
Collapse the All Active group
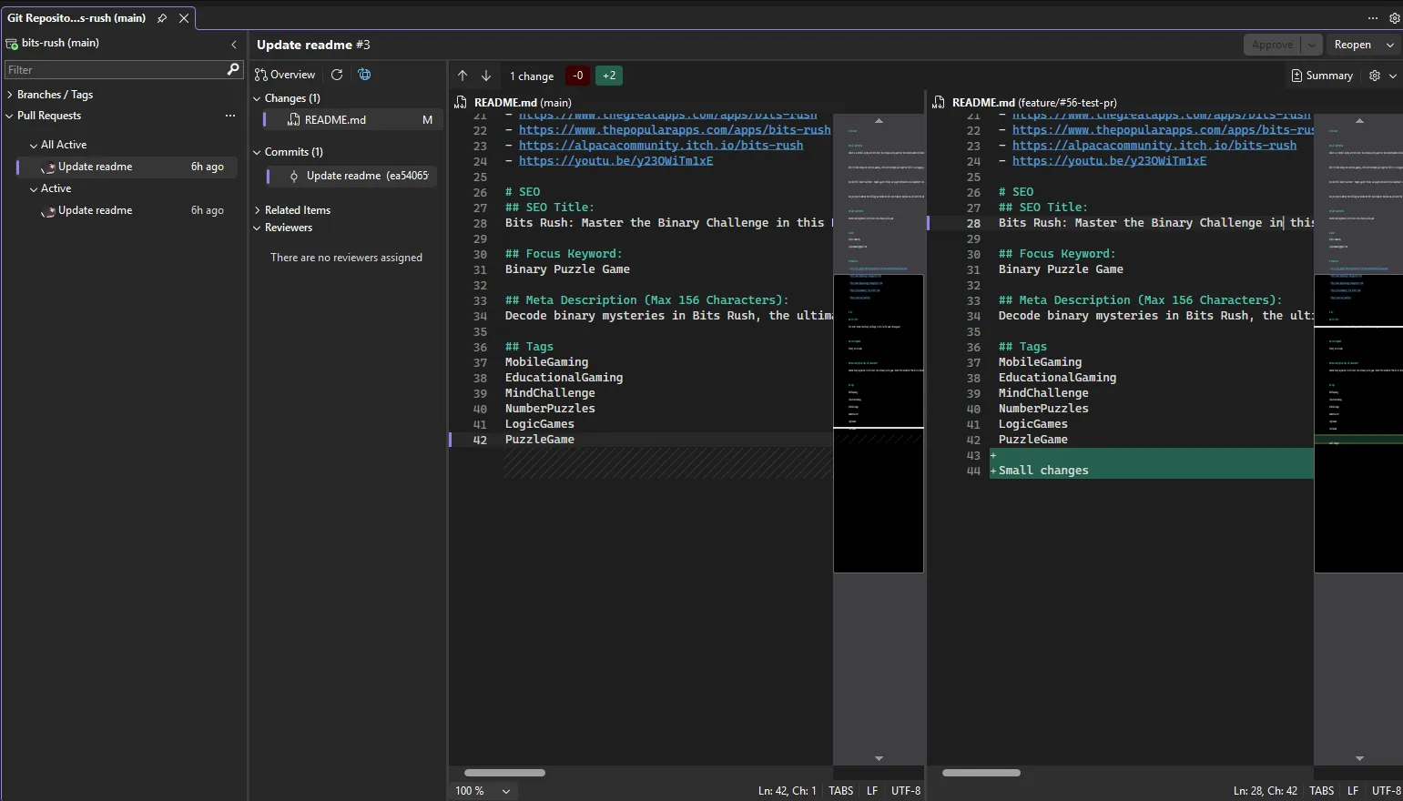pos(34,145)
